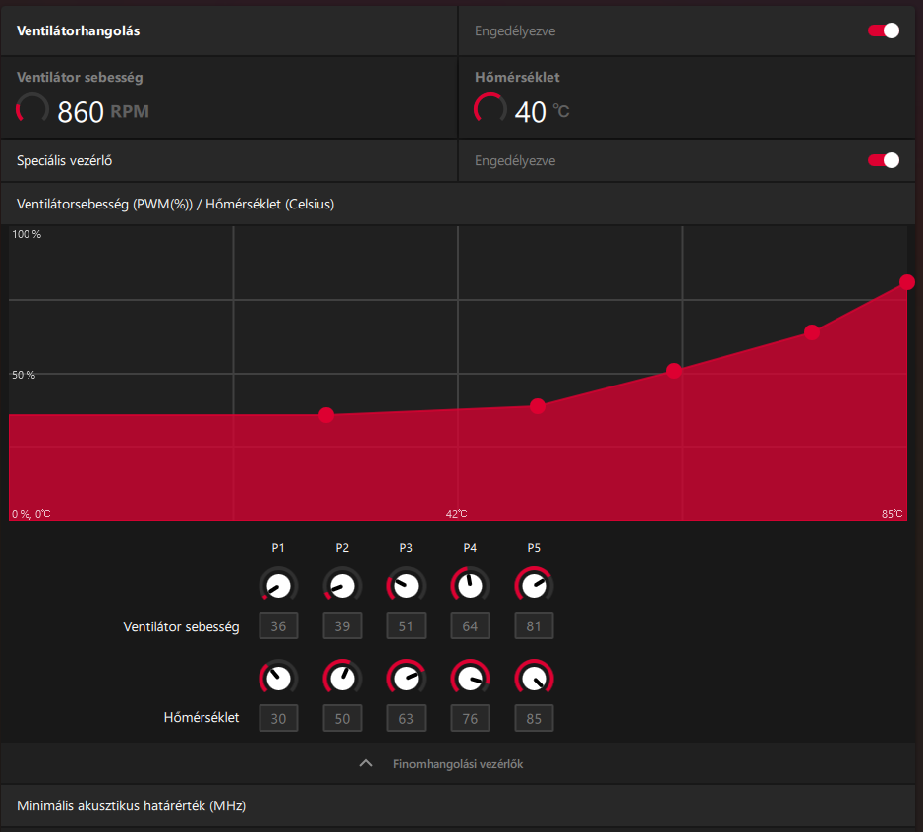Collapse the Finomhangolási vezérlők section

click(x=366, y=763)
